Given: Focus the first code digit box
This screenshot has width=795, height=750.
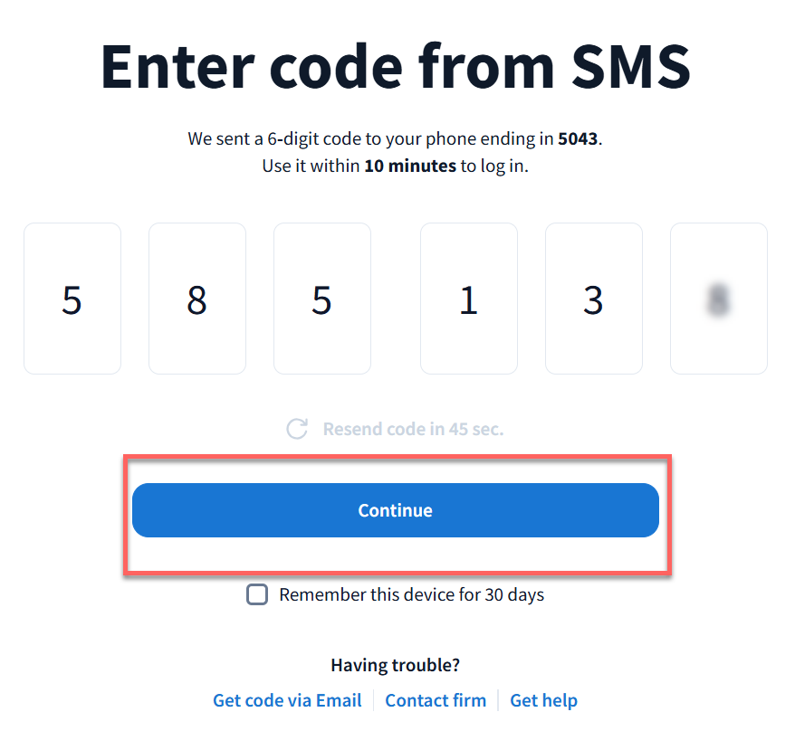Looking at the screenshot, I should pyautogui.click(x=72, y=299).
